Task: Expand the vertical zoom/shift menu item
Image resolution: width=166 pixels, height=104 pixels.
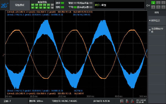Action: 157,30
